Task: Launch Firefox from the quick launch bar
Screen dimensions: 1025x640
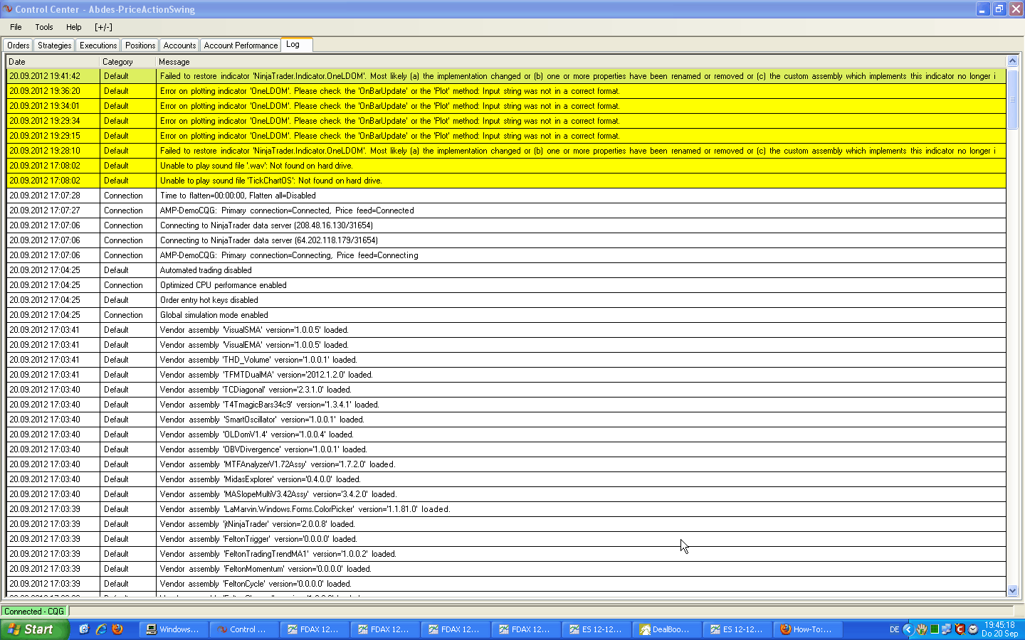Action: point(117,629)
